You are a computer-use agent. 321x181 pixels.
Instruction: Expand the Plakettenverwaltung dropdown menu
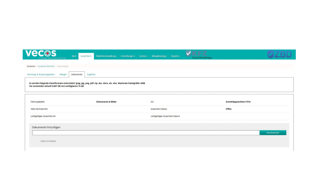(x=106, y=56)
